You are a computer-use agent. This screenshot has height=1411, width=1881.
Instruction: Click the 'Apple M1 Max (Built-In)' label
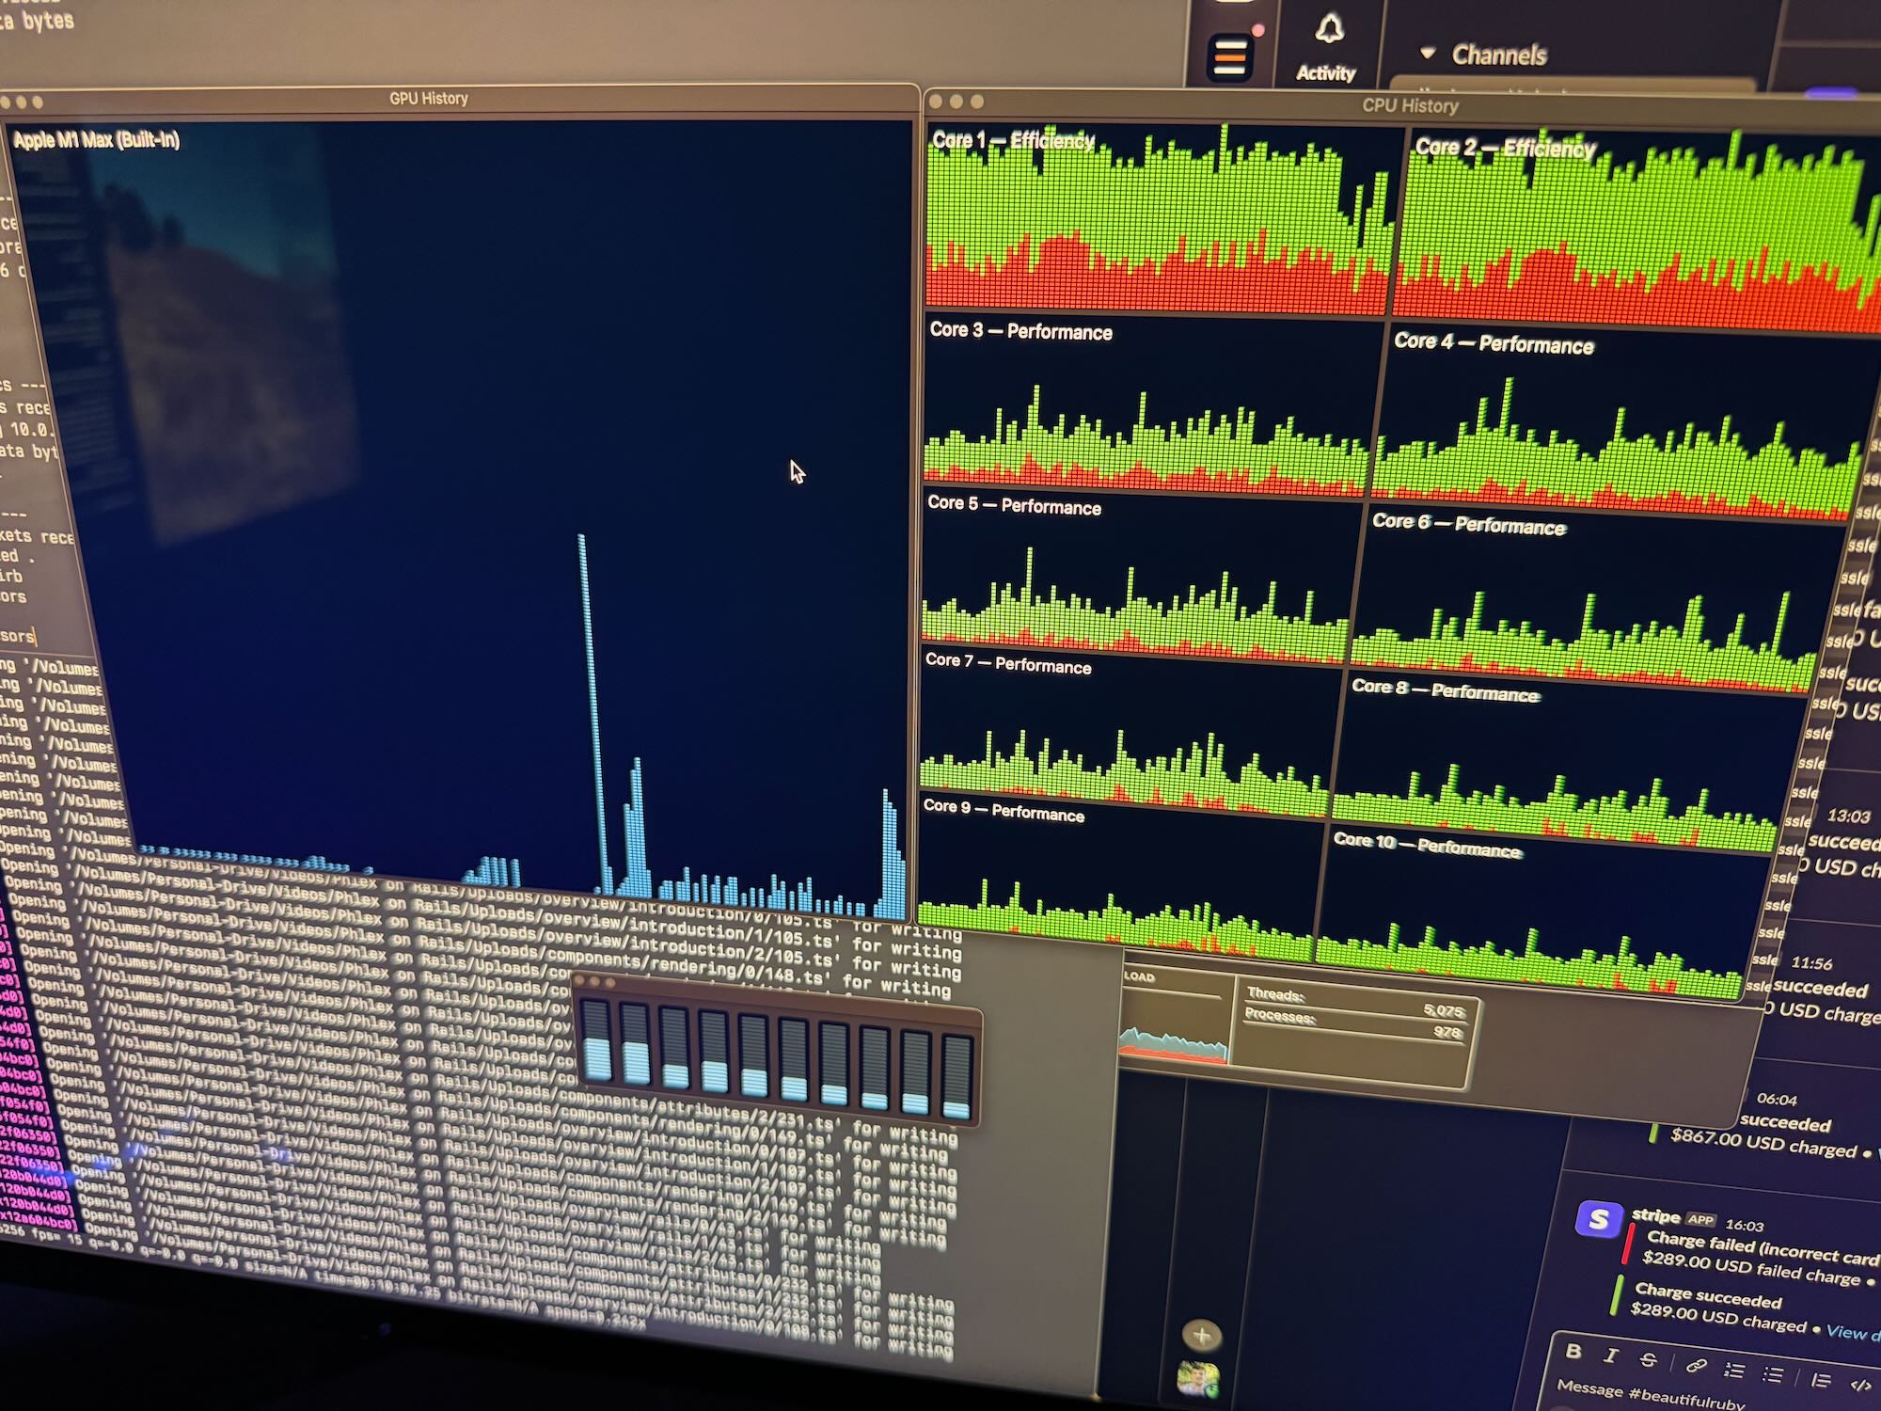tap(96, 140)
